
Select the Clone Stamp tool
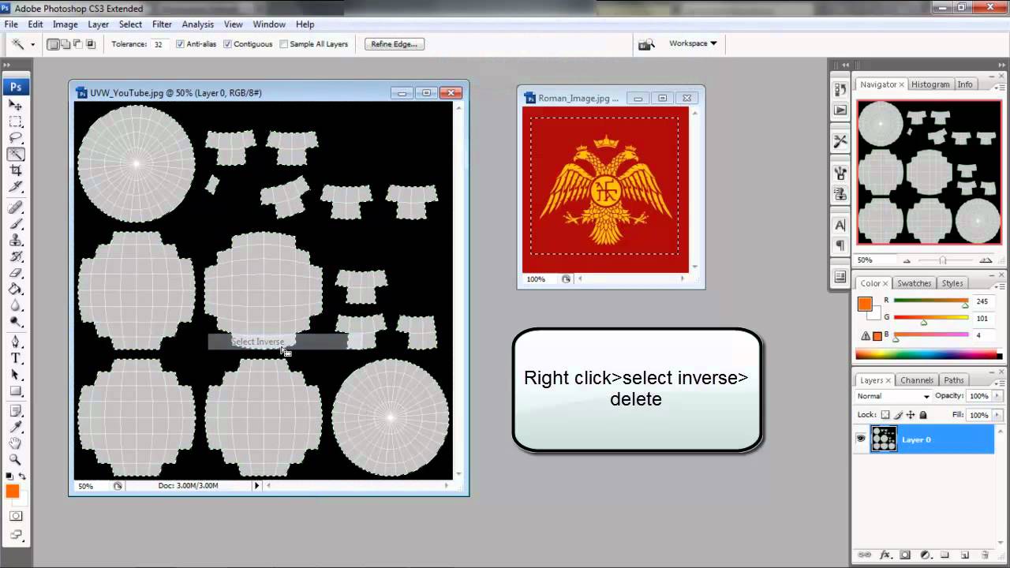point(16,241)
